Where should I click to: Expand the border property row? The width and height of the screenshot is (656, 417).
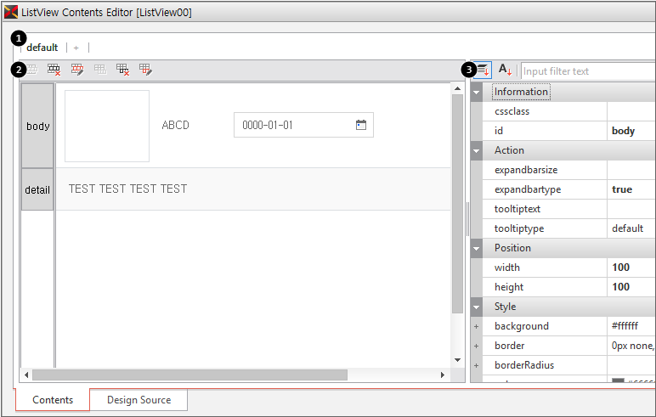477,346
